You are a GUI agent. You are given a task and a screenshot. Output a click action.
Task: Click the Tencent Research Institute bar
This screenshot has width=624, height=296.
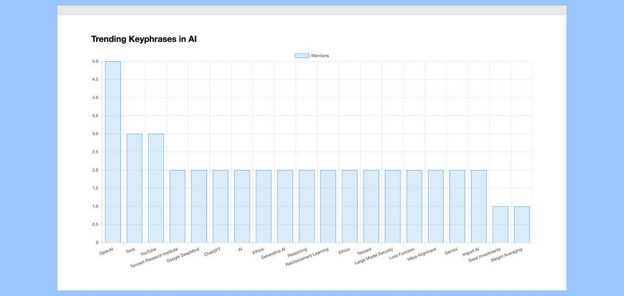[177, 206]
